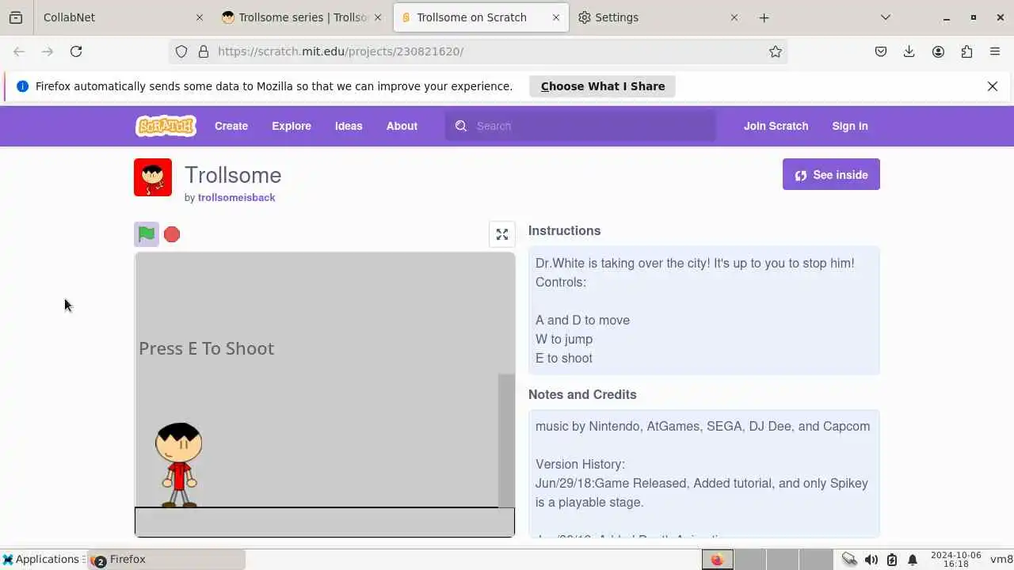The image size is (1014, 570).
Task: Open the Firefox hamburger application menu
Action: click(x=995, y=51)
